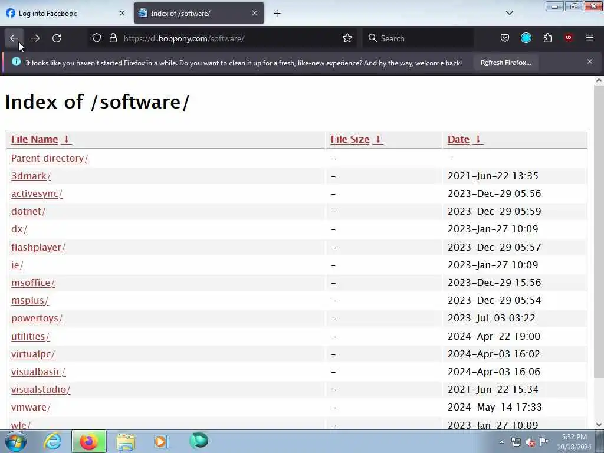Sort listing by Date header

465,139
